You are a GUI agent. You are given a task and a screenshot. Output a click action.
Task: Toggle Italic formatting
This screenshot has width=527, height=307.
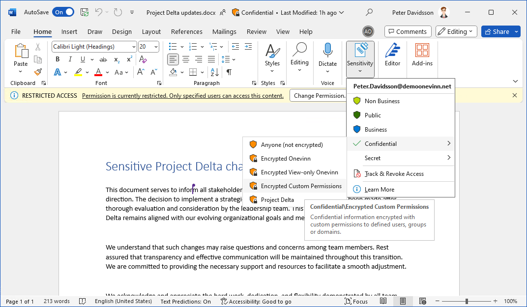70,59
